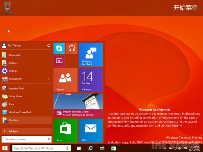Open the Music headphones tile

tap(72, 49)
